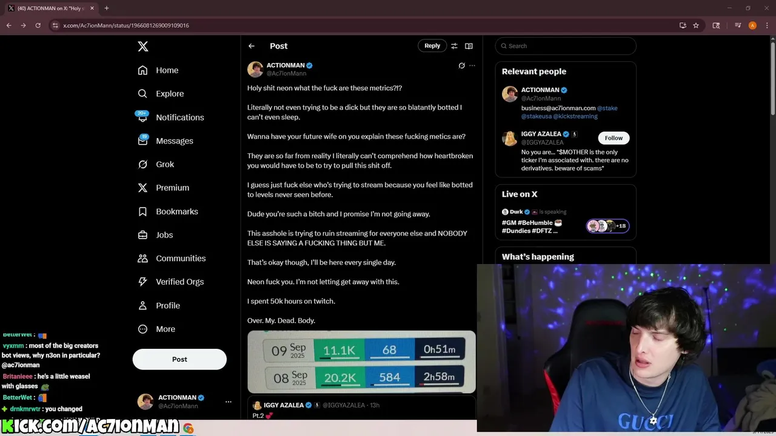The height and width of the screenshot is (436, 776).
Task: Open the @kickstreaming mention link
Action: 575,116
